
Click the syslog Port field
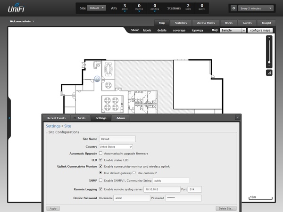coord(195,189)
